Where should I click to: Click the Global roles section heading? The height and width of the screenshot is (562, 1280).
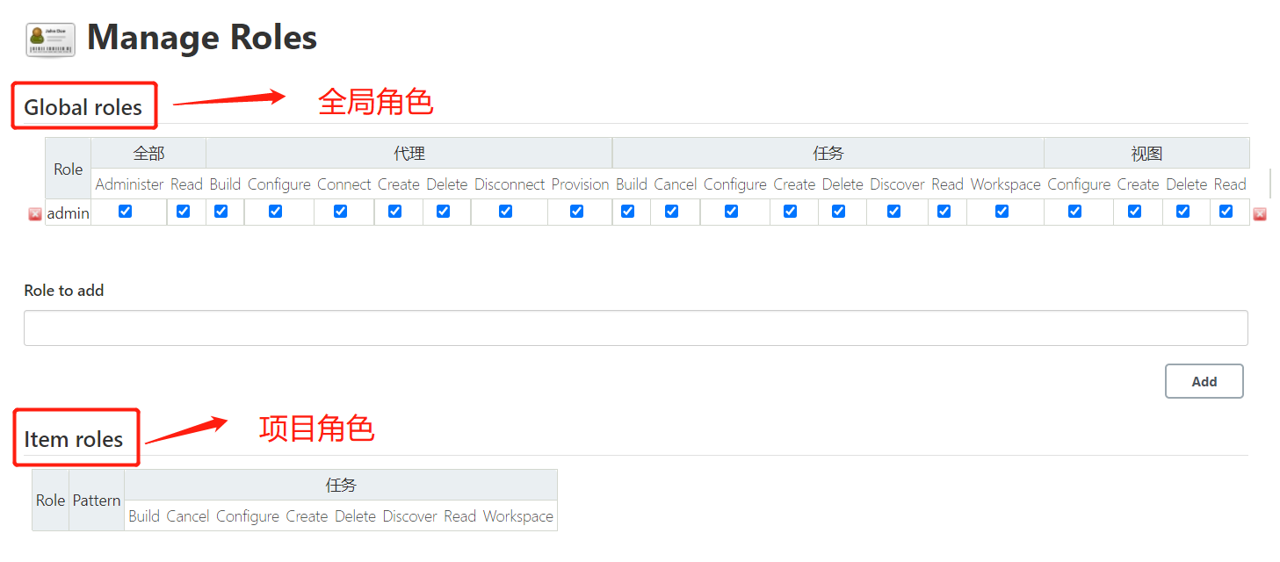(83, 107)
